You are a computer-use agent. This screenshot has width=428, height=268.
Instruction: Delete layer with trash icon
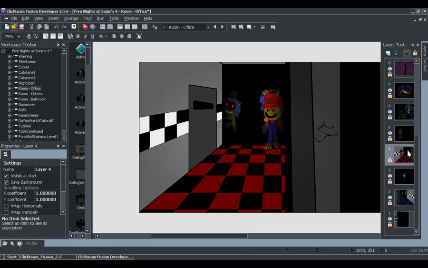(x=396, y=53)
